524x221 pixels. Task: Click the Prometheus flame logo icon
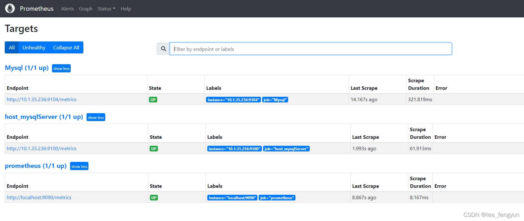[10, 9]
